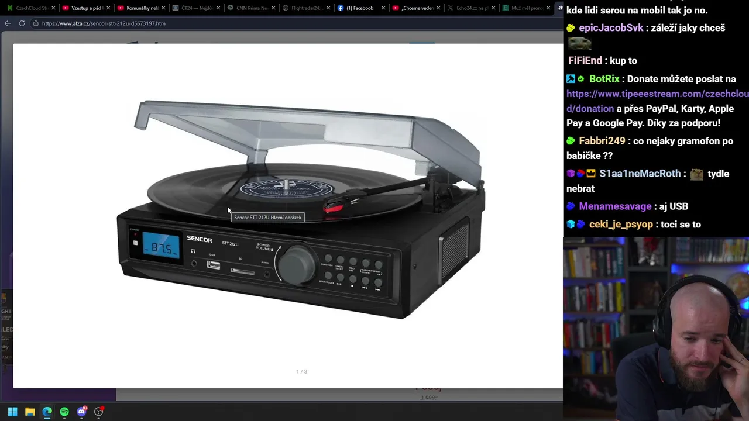Open Microsoft Edge from the taskbar
The width and height of the screenshot is (749, 421).
(47, 412)
